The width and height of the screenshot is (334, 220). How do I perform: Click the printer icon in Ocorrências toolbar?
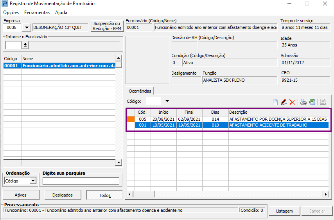(303, 102)
